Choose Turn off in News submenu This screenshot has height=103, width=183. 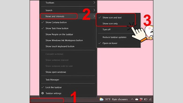tap(118, 30)
